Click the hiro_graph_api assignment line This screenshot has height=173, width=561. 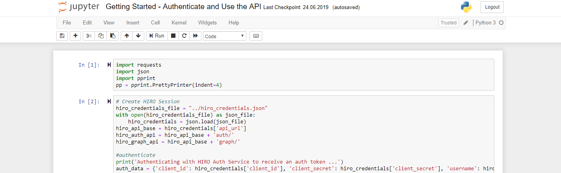pyautogui.click(x=178, y=141)
